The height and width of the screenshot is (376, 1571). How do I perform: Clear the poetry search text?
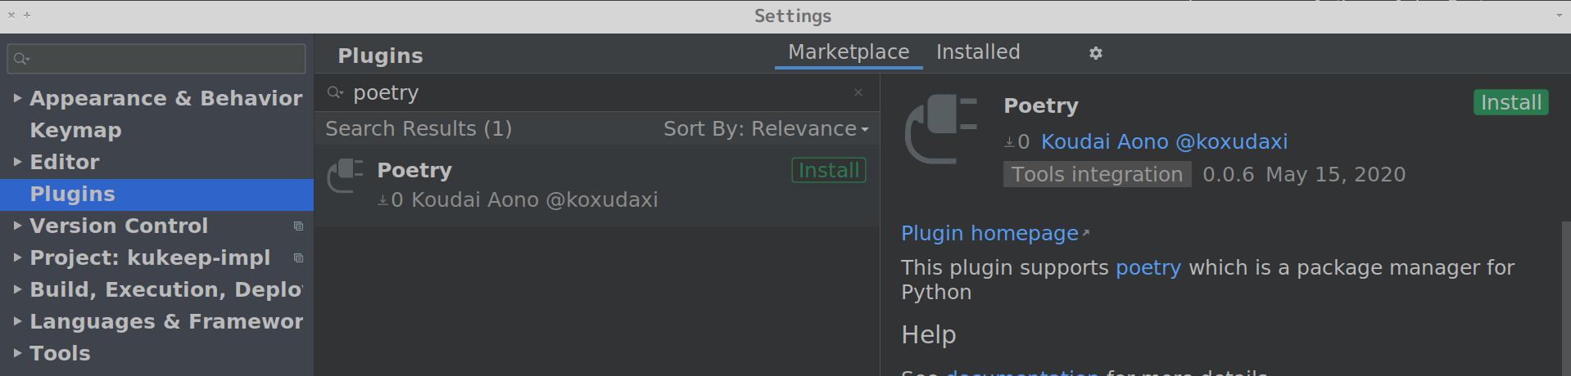(x=858, y=92)
